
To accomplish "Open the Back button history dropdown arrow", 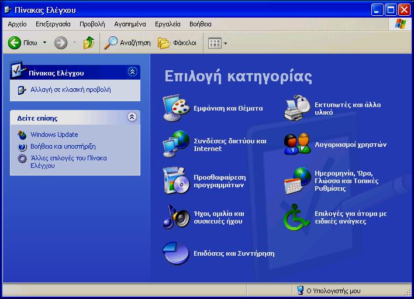I will pyautogui.click(x=44, y=43).
